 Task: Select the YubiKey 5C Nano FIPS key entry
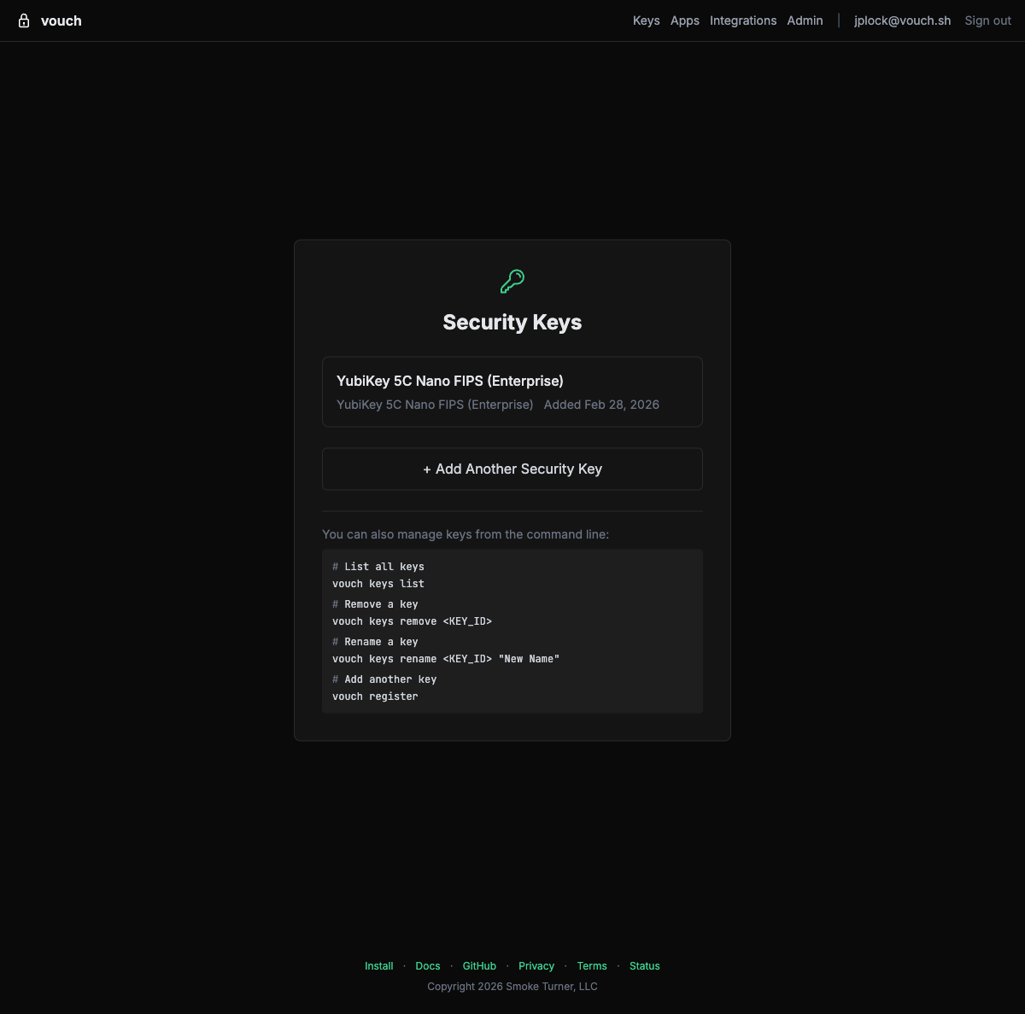pyautogui.click(x=512, y=391)
